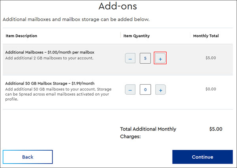Proceed with the Continue button
This screenshot has height=168, width=237.
point(203,157)
